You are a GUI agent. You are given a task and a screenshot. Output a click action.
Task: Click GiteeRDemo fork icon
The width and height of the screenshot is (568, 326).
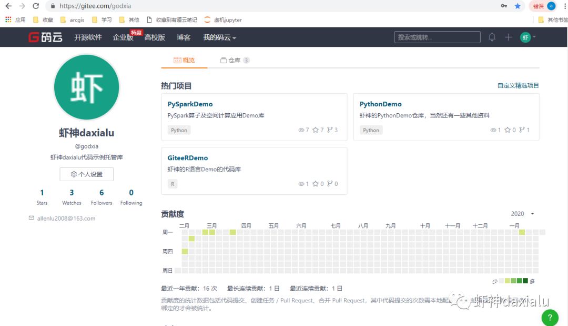click(330, 184)
